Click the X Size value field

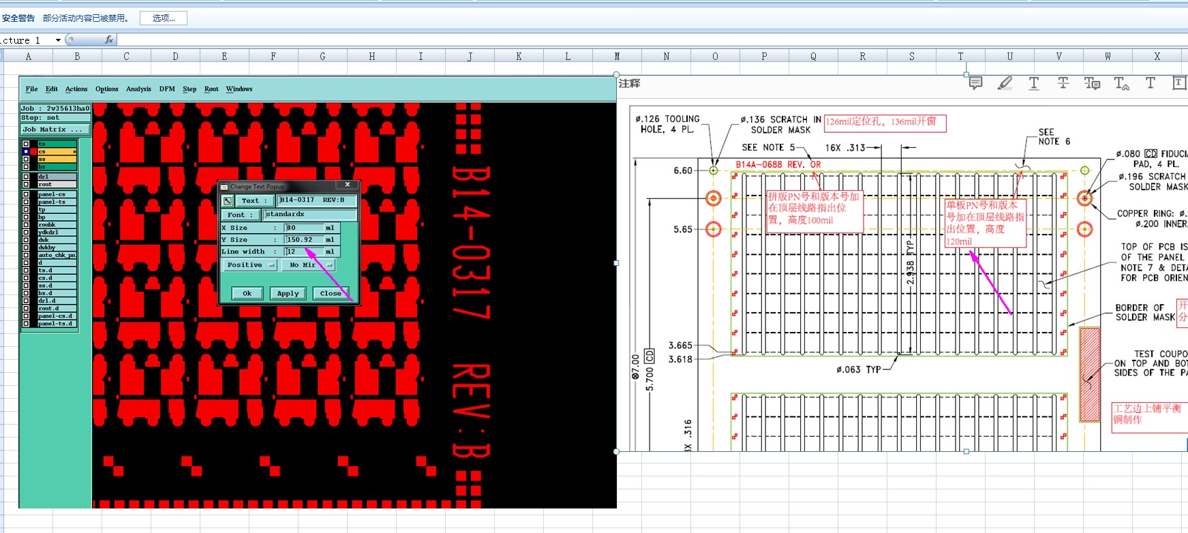[303, 228]
